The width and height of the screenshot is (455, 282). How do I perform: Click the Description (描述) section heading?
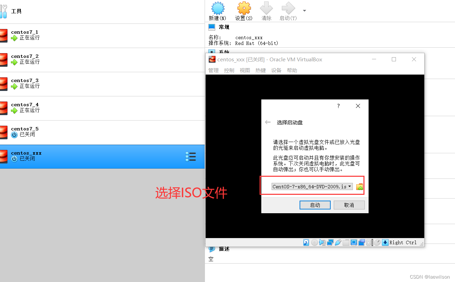(x=224, y=249)
